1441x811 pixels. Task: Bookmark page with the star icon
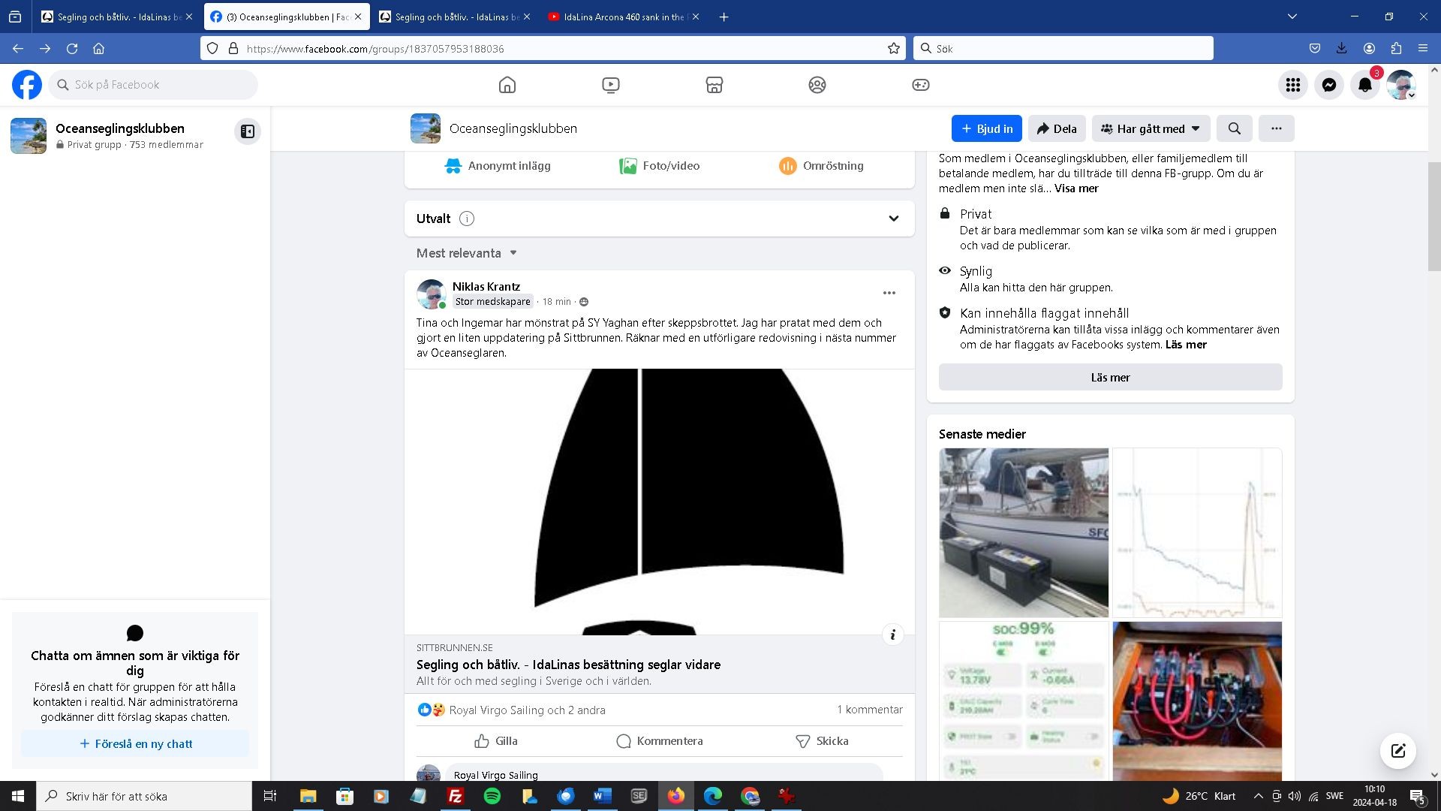tap(893, 48)
